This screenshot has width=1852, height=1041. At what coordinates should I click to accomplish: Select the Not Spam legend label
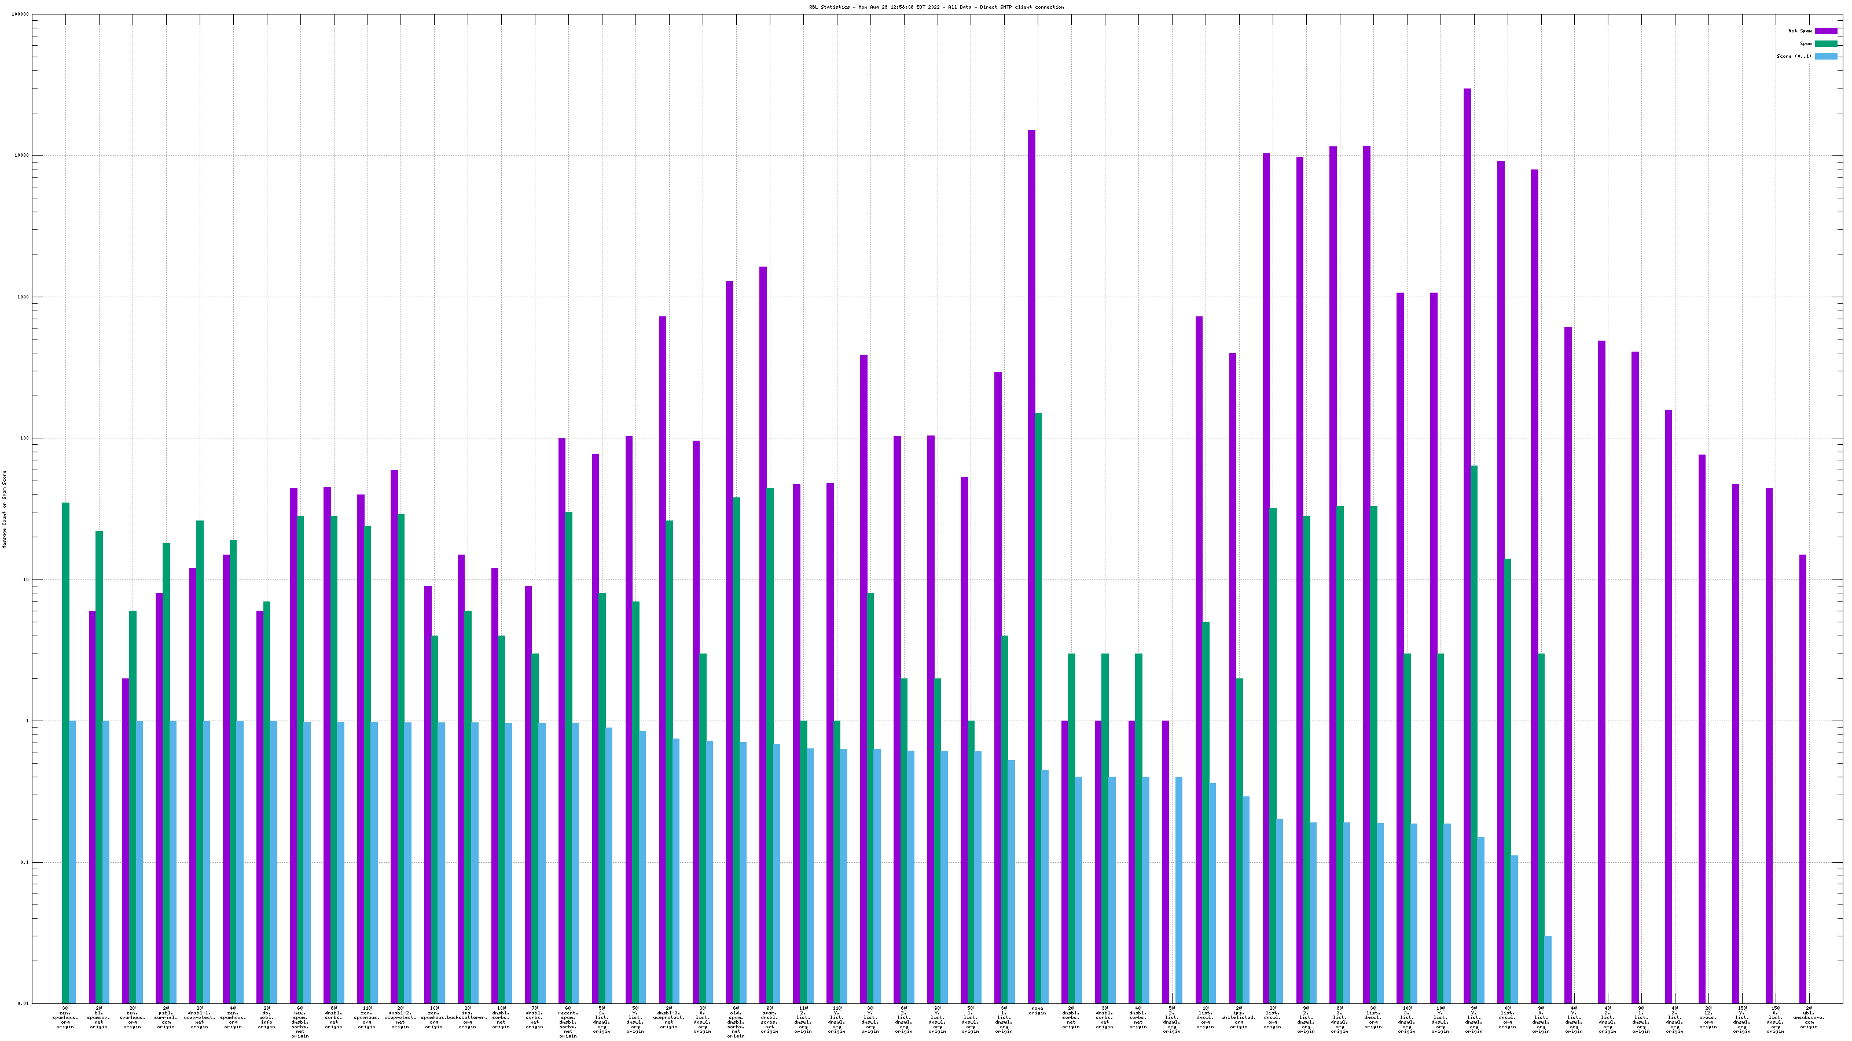tap(1800, 31)
